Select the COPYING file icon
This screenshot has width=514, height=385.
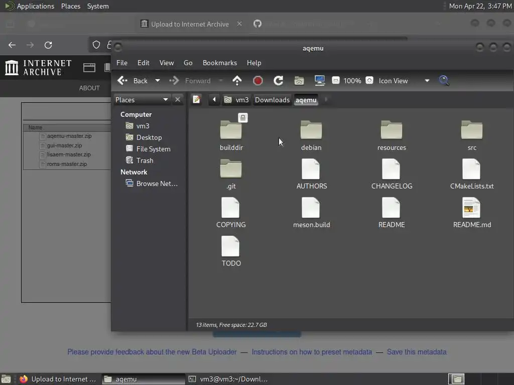point(231,208)
